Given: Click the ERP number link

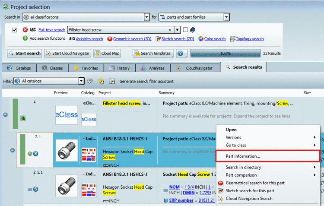Looking at the screenshot, I should pos(181,200).
